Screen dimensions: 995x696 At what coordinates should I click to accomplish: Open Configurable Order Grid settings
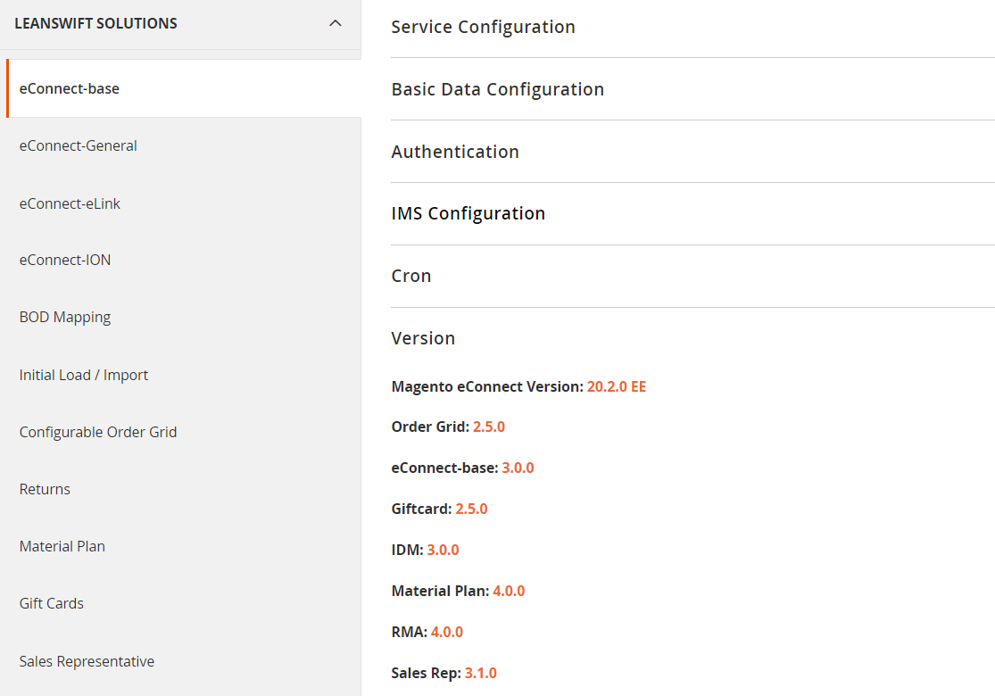click(98, 432)
